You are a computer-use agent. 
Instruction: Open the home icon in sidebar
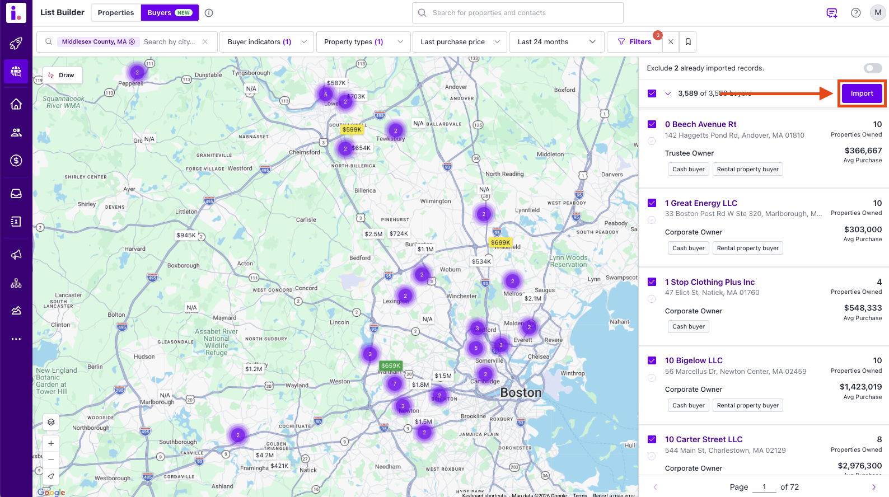click(x=16, y=104)
